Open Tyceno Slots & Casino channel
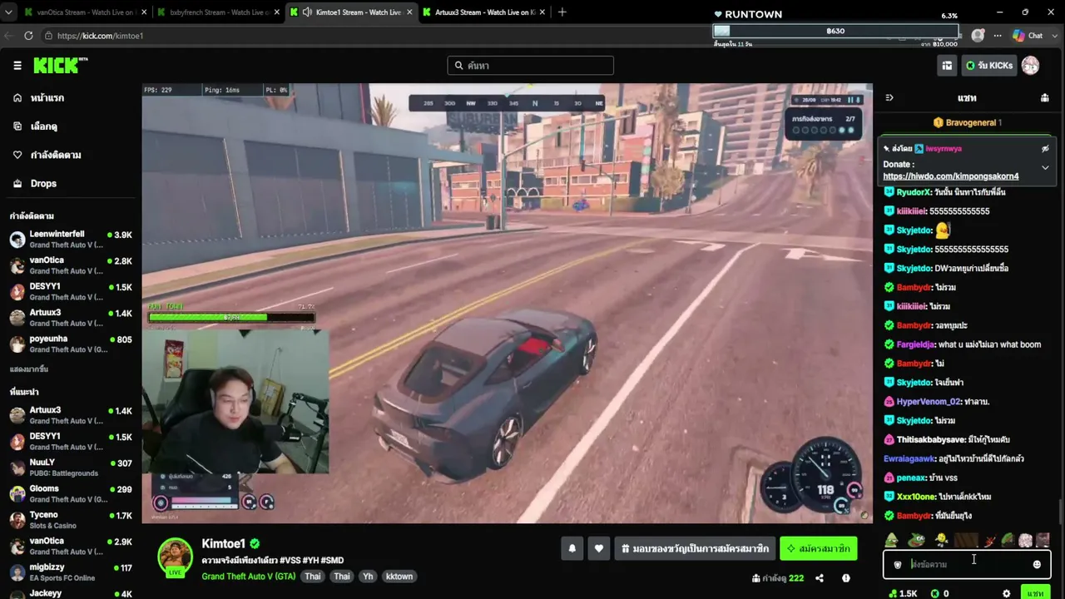This screenshot has width=1065, height=599. click(71, 520)
